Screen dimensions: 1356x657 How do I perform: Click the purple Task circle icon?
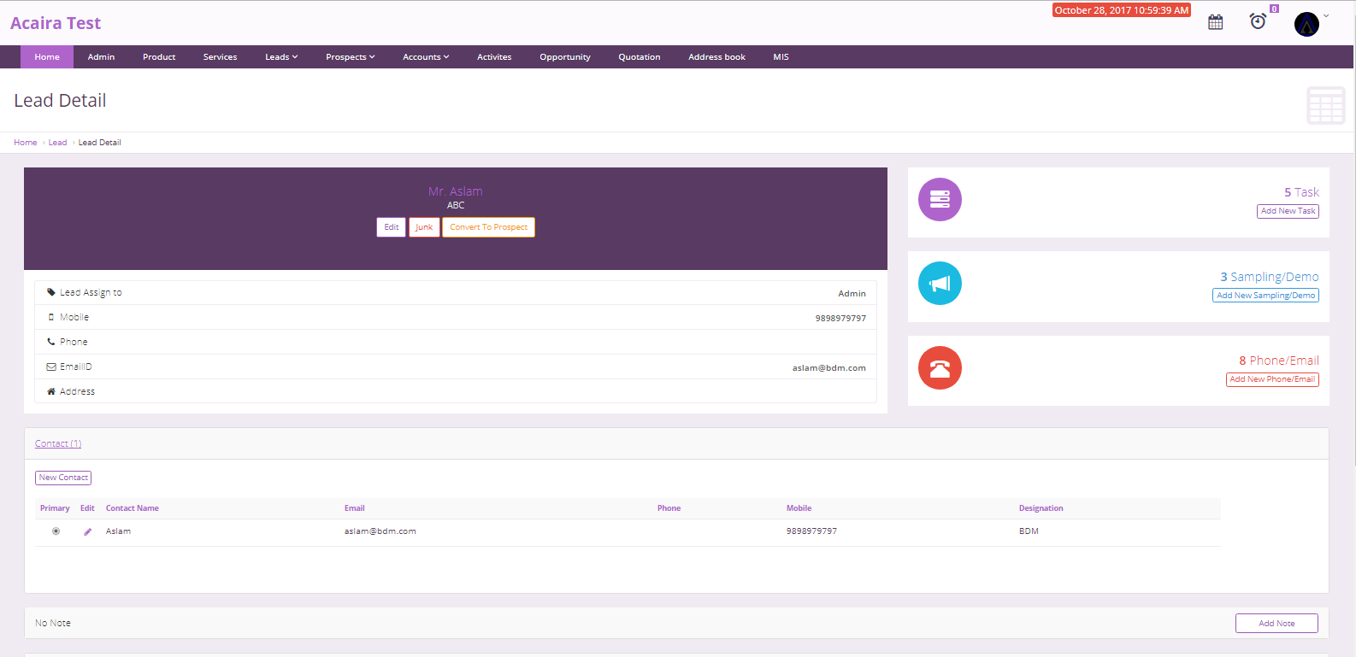[x=940, y=199]
